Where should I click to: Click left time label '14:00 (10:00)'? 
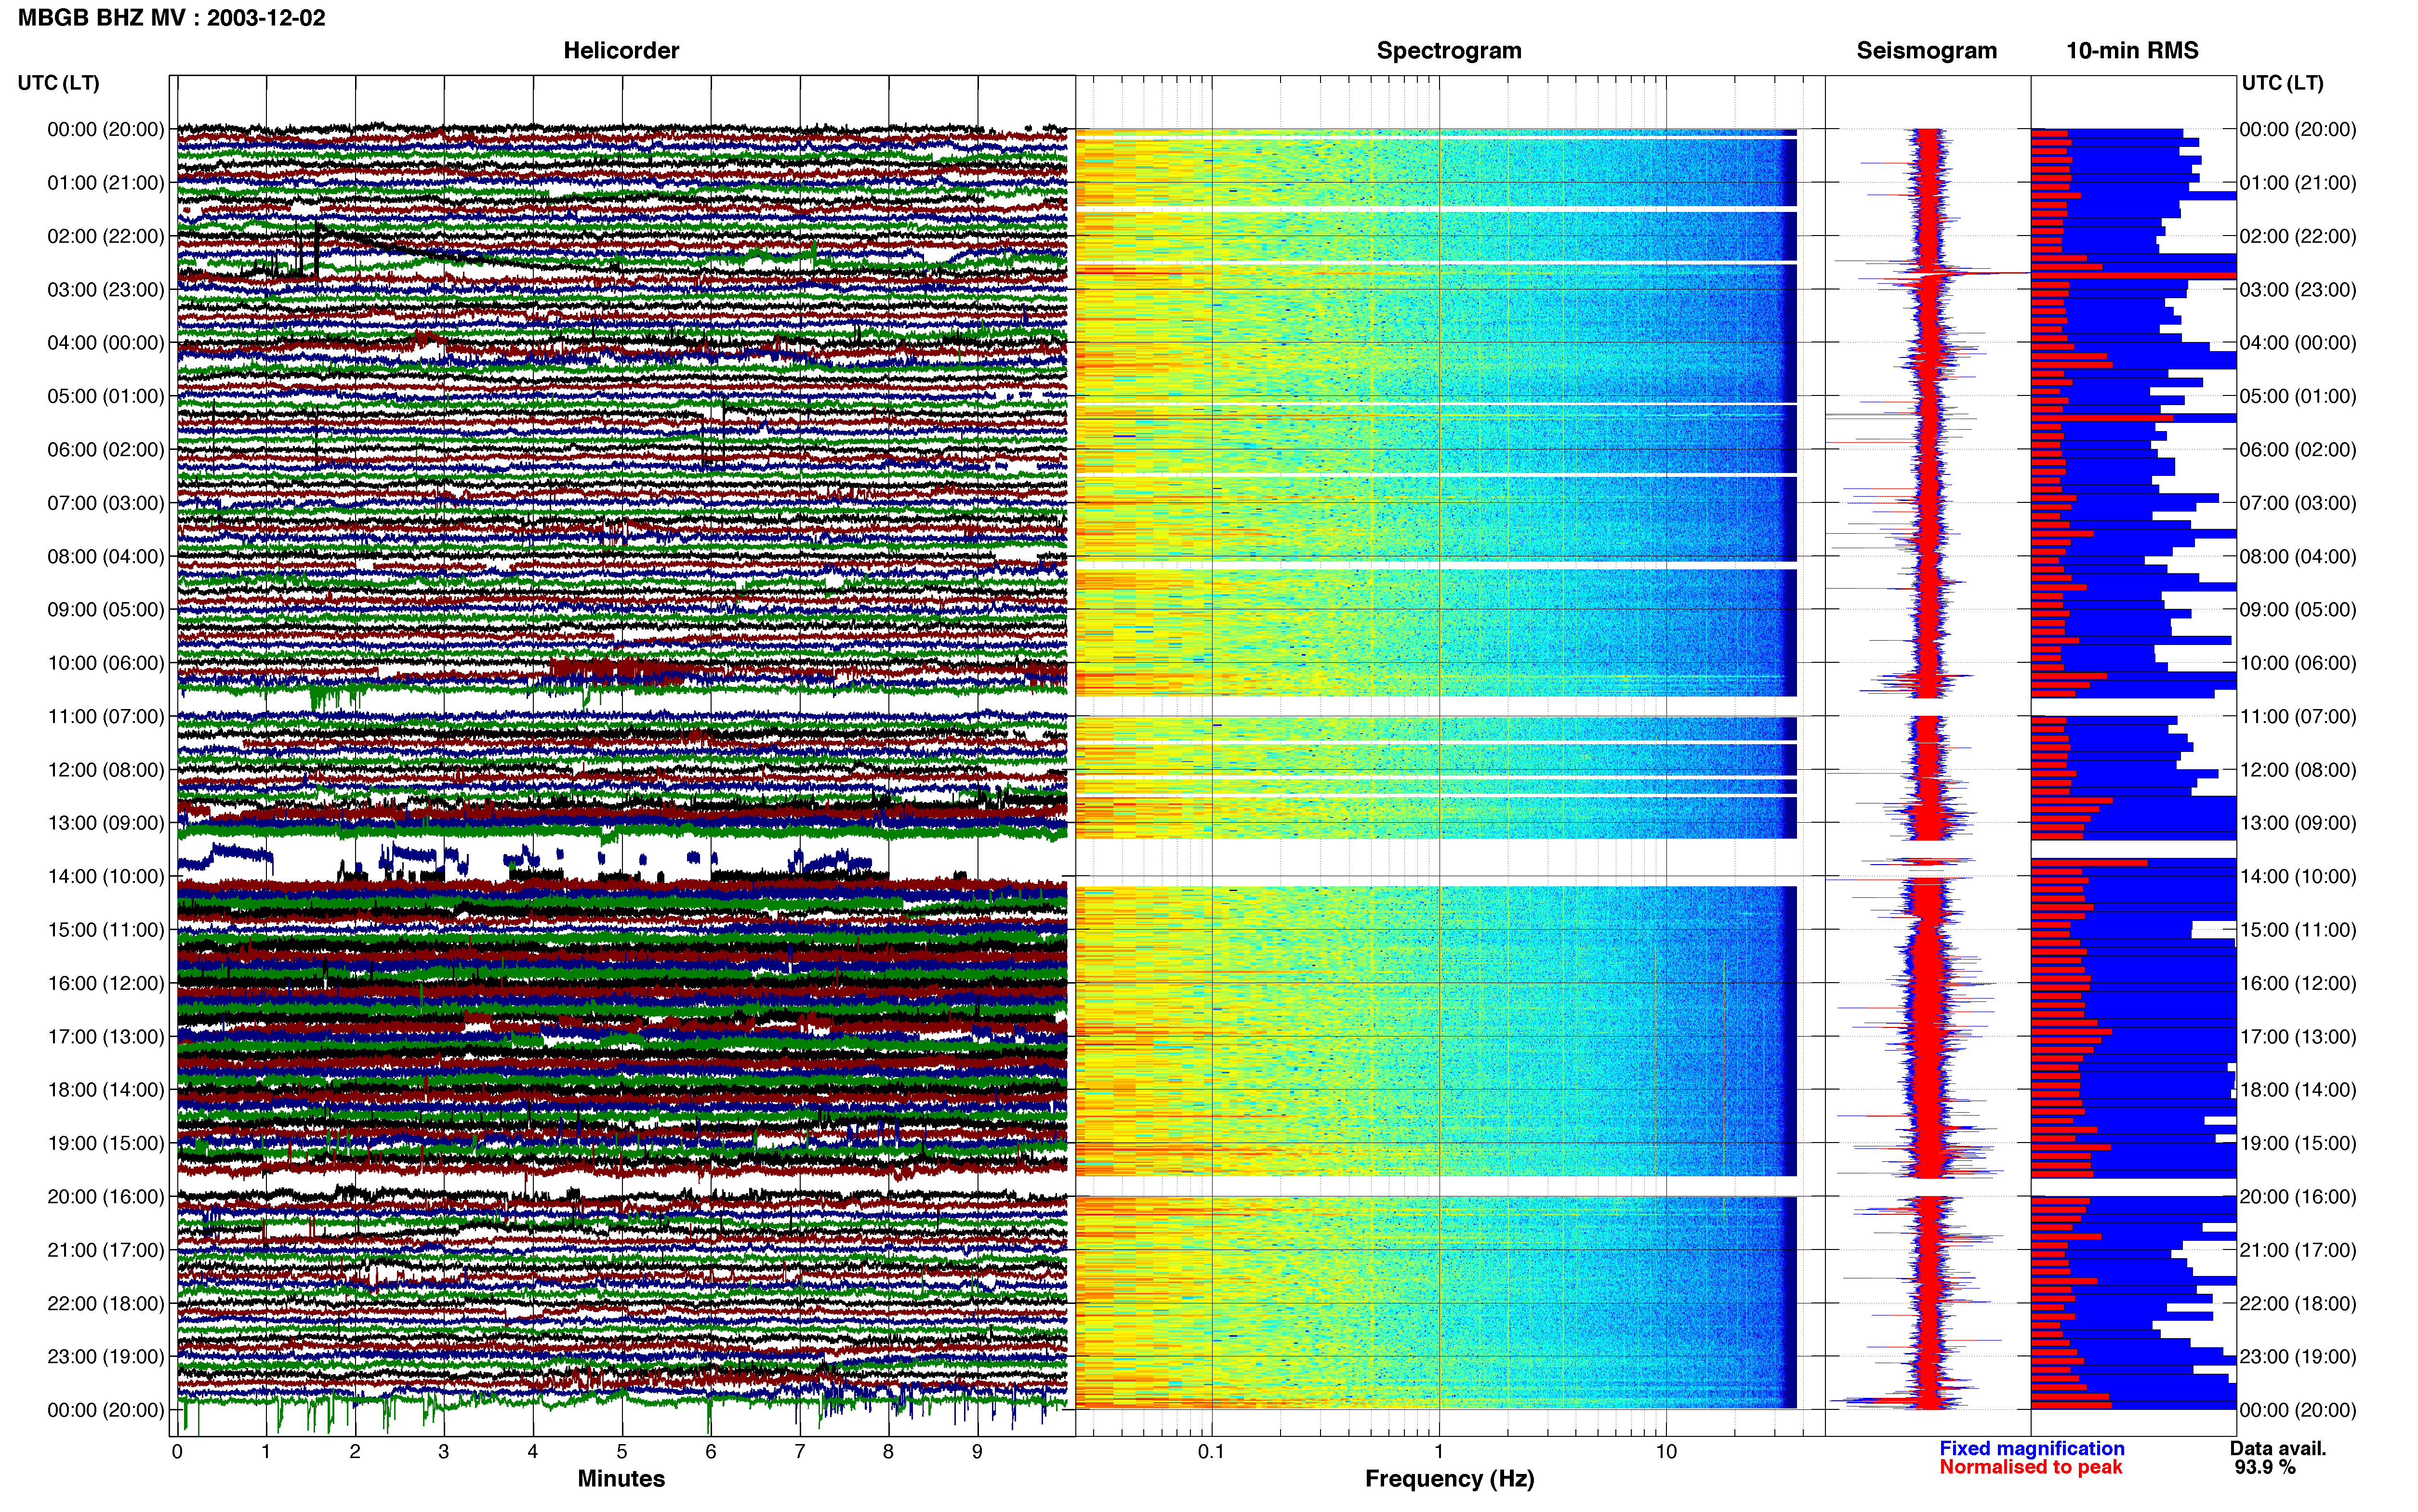tap(106, 877)
